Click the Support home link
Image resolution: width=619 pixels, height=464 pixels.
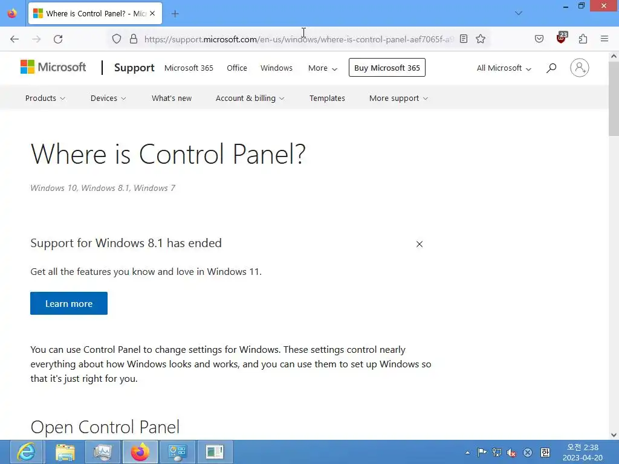(x=134, y=68)
